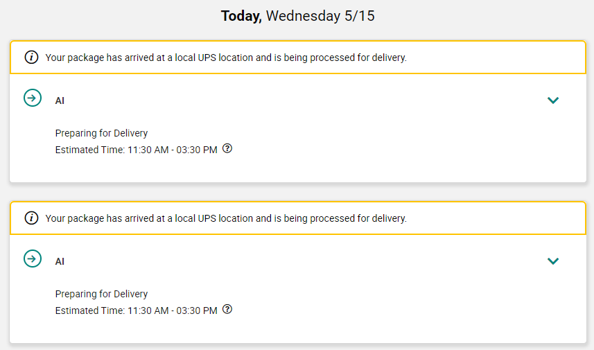The width and height of the screenshot is (594, 350).
Task: Click the "11:30 AM - 03:30 PM" window in the bottom card
Action: pyautogui.click(x=172, y=310)
